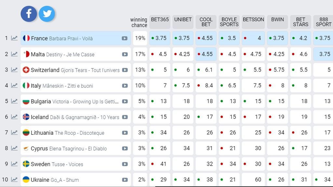
Task: Open the BOYLE SPORTS bookmaker header
Action: point(229,22)
